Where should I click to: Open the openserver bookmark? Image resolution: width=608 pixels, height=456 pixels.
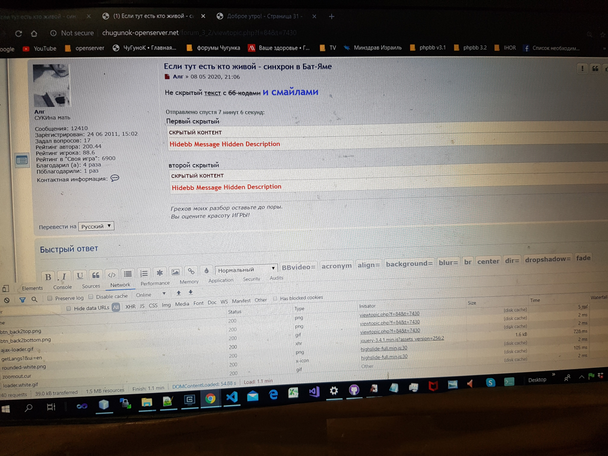pyautogui.click(x=85, y=48)
